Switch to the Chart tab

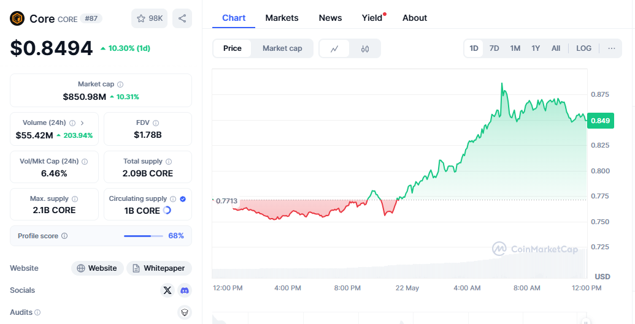[x=234, y=18]
